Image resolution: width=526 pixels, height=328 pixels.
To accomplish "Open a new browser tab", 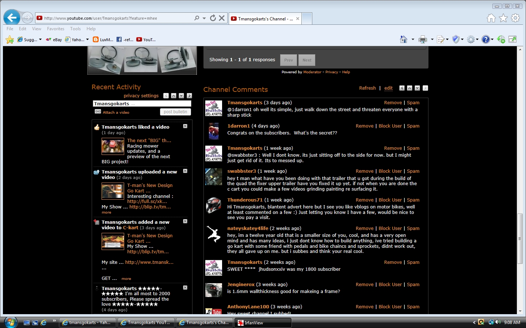I will tap(307, 19).
